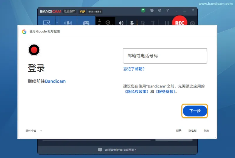
Task: Open the output folder icon in Bandicam
Action: tap(152, 10)
